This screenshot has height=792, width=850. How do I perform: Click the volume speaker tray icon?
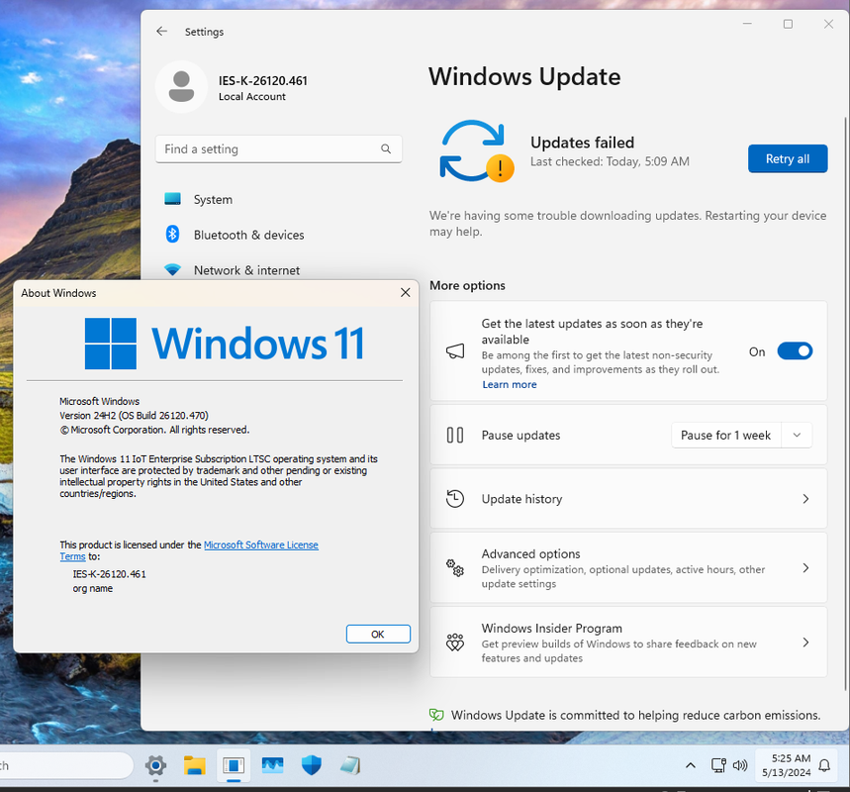739,765
